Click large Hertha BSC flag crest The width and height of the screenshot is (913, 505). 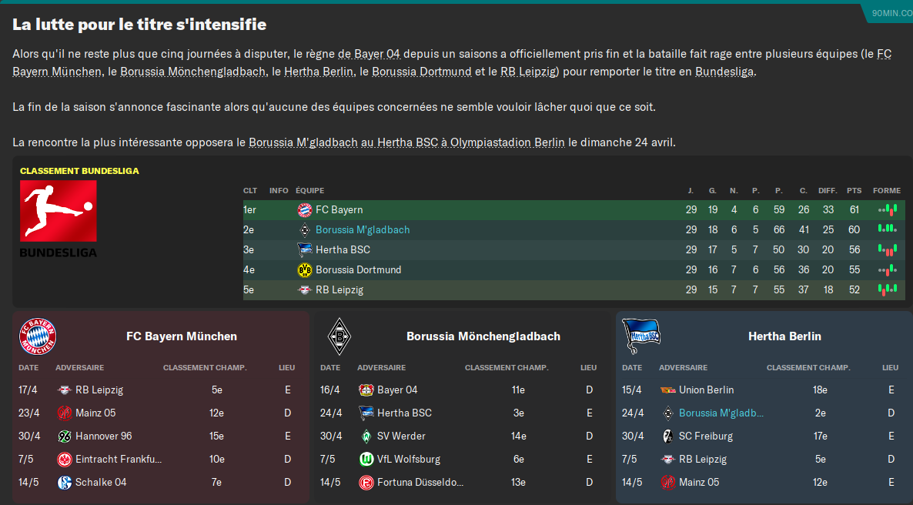coord(641,336)
